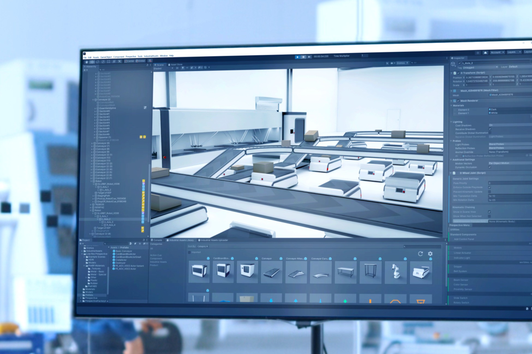Select the Scale tool in the toolbar

pos(103,61)
